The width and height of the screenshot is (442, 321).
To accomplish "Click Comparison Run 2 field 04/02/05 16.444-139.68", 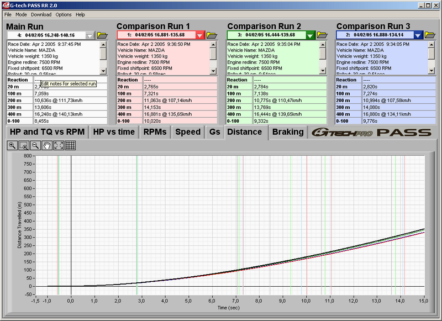I will coord(267,35).
